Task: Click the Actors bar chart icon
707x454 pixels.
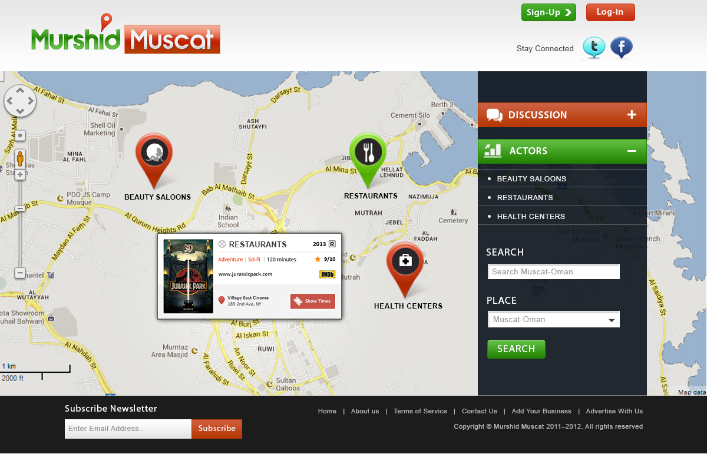Action: tap(493, 151)
